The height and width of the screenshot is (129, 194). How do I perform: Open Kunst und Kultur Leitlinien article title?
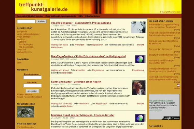76,82
